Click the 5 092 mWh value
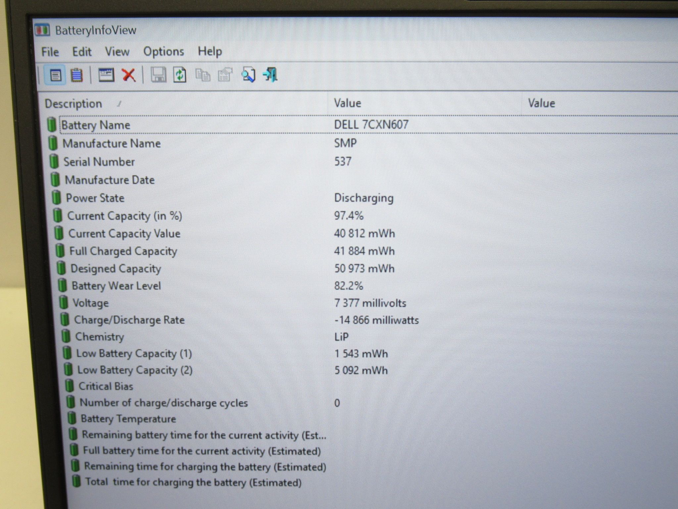 pyautogui.click(x=361, y=370)
